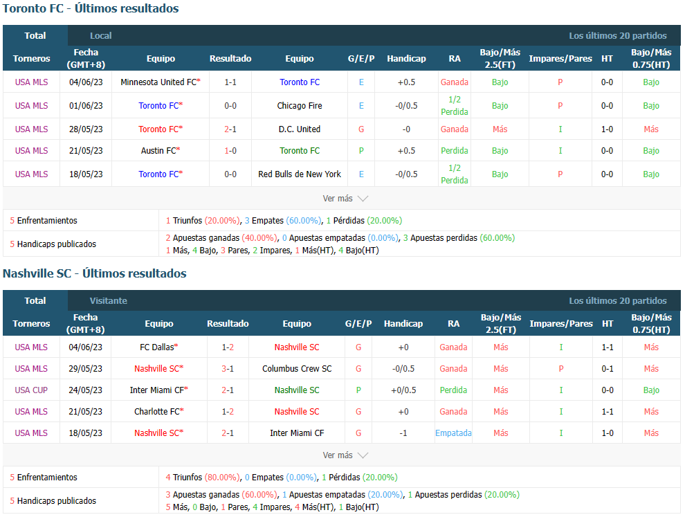Open USA MLS in the Minnesota United row
This screenshot has width=685, height=517.
31,82
